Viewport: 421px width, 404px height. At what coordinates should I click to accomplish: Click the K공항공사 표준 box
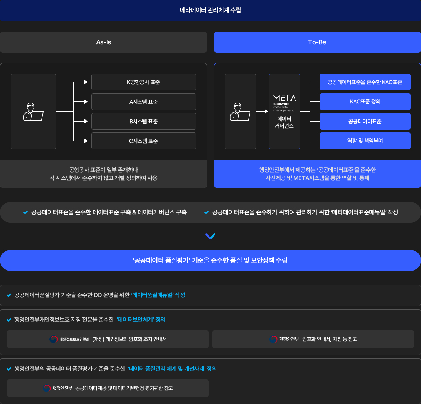click(144, 82)
